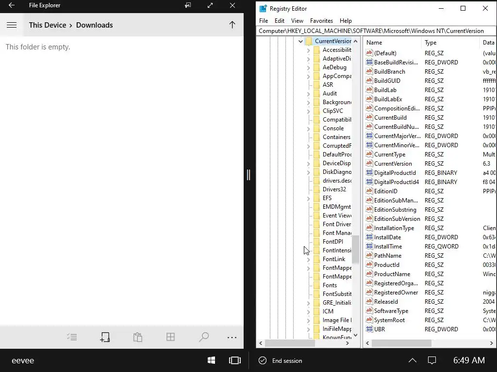Click the back arrow in File Explorer

tap(12, 5)
